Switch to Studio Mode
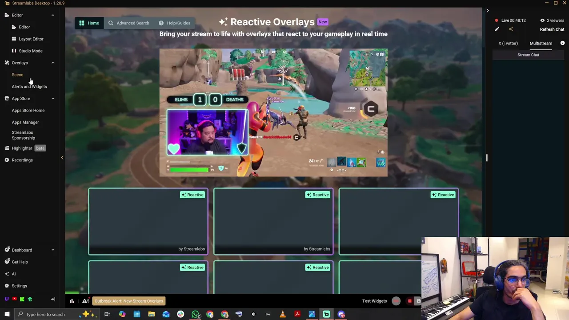Screen dimensions: 569x320 pos(27,51)
